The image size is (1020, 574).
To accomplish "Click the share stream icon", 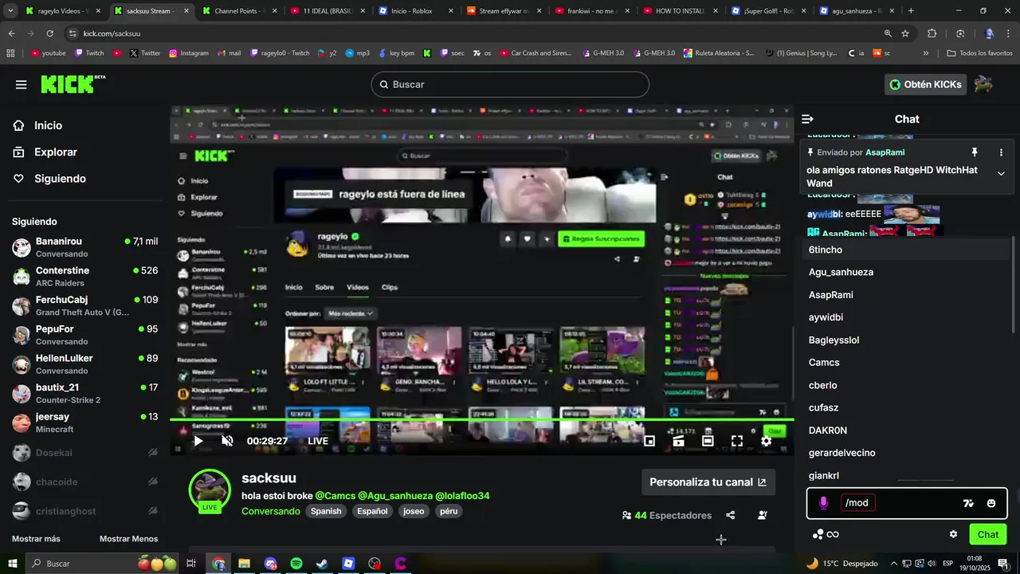I will [731, 516].
